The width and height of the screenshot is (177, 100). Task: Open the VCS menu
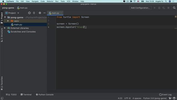(68, 1)
